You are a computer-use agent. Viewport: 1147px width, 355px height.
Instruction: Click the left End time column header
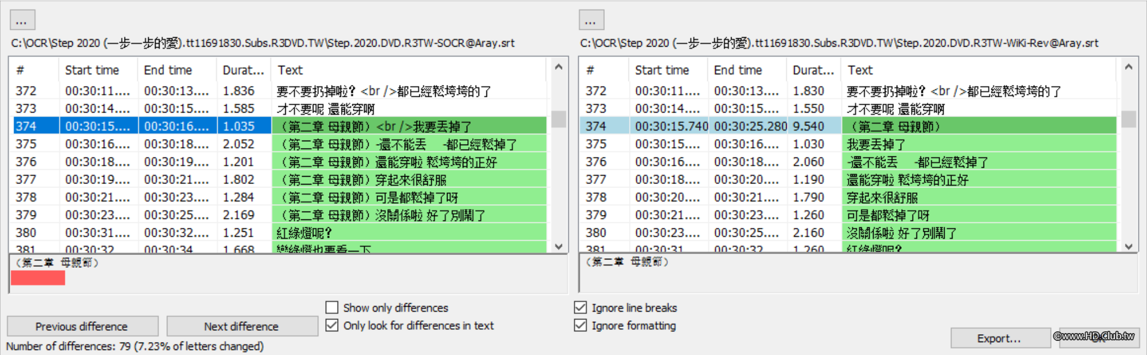click(168, 70)
